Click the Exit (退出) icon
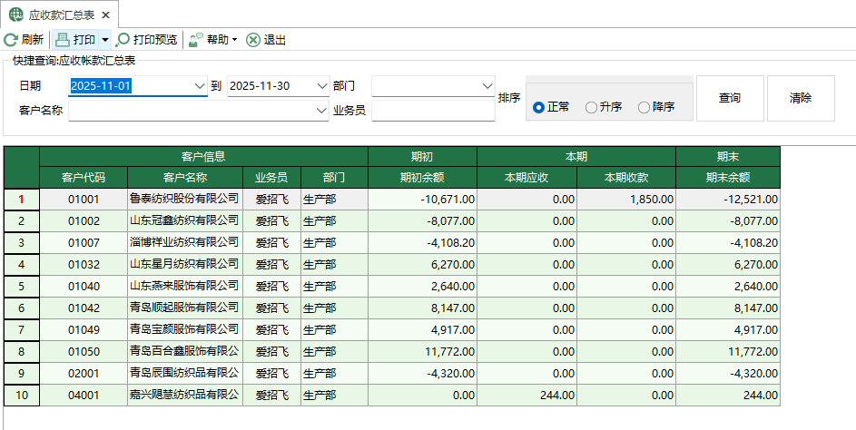The width and height of the screenshot is (856, 430). 252,40
